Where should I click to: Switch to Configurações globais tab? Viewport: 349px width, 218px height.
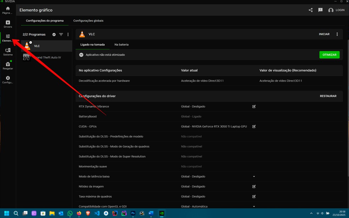click(x=88, y=21)
